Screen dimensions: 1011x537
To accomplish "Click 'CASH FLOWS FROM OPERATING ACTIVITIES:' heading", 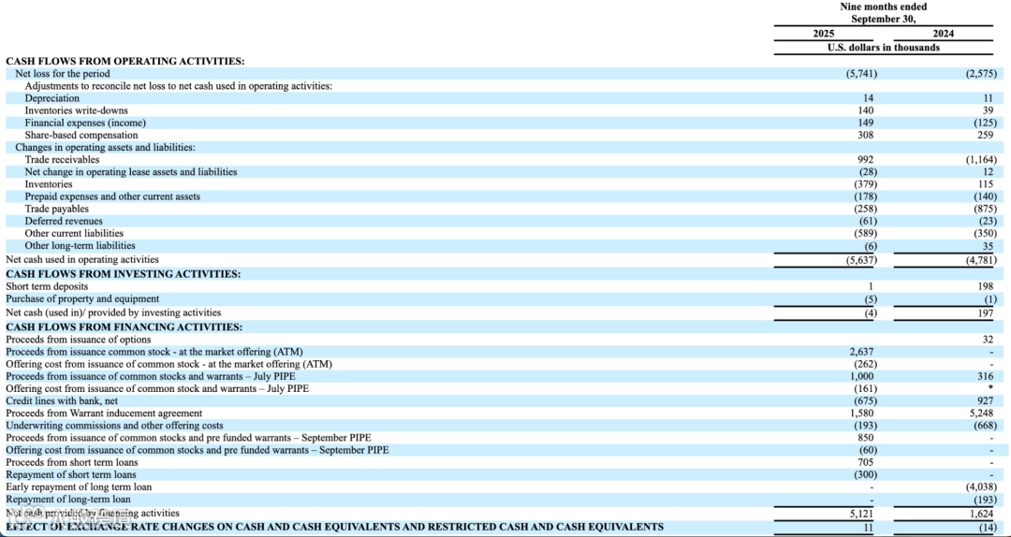I will (x=125, y=61).
